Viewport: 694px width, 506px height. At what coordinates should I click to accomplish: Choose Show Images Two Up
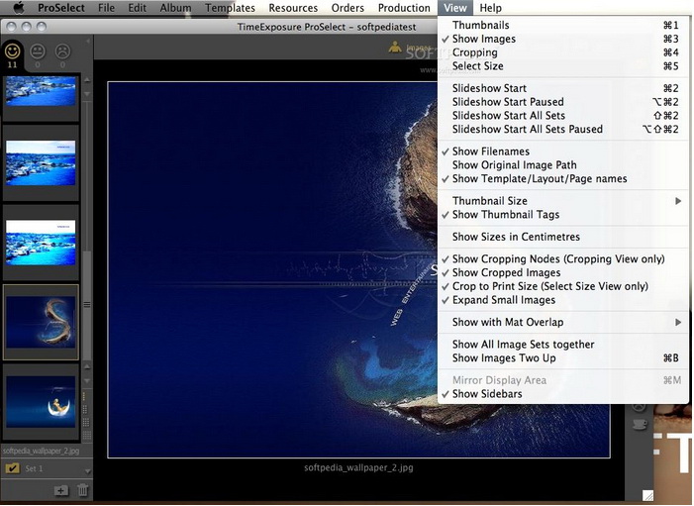coord(503,358)
